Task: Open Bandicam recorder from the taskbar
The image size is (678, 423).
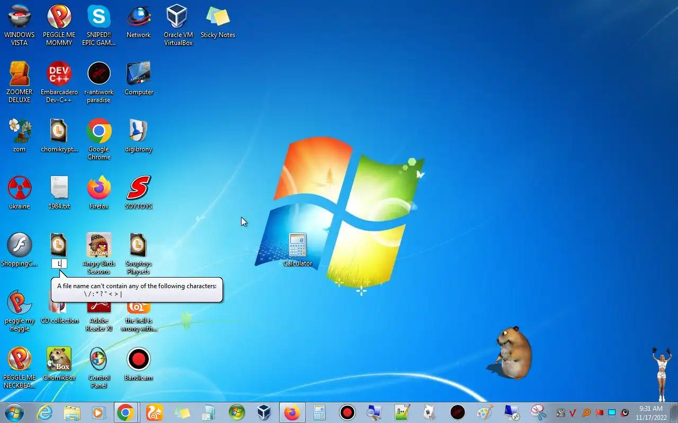Action: pyautogui.click(x=347, y=412)
